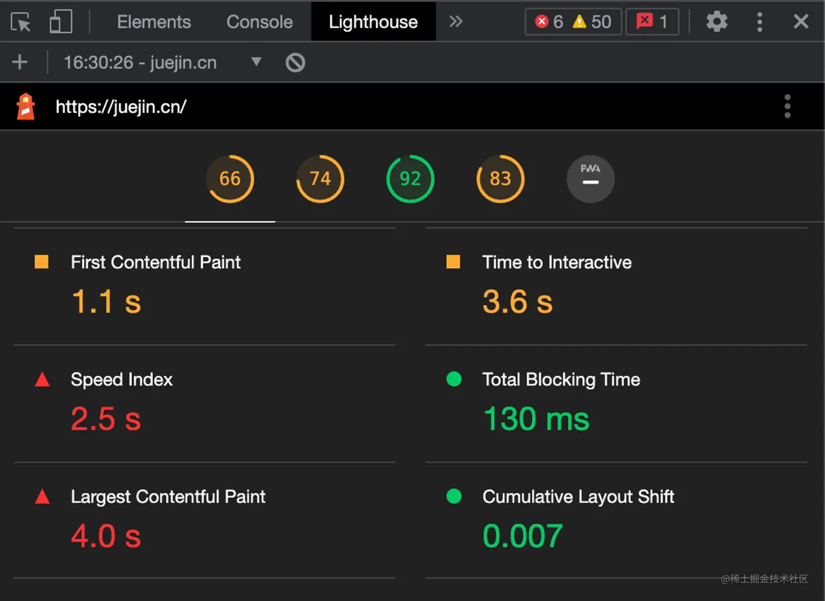Click the orange square beside Time to Interactive
825x601 pixels.
pyautogui.click(x=453, y=262)
